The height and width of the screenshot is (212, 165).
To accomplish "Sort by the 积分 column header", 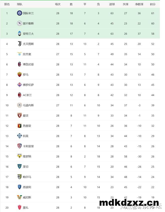I will pos(152,4).
